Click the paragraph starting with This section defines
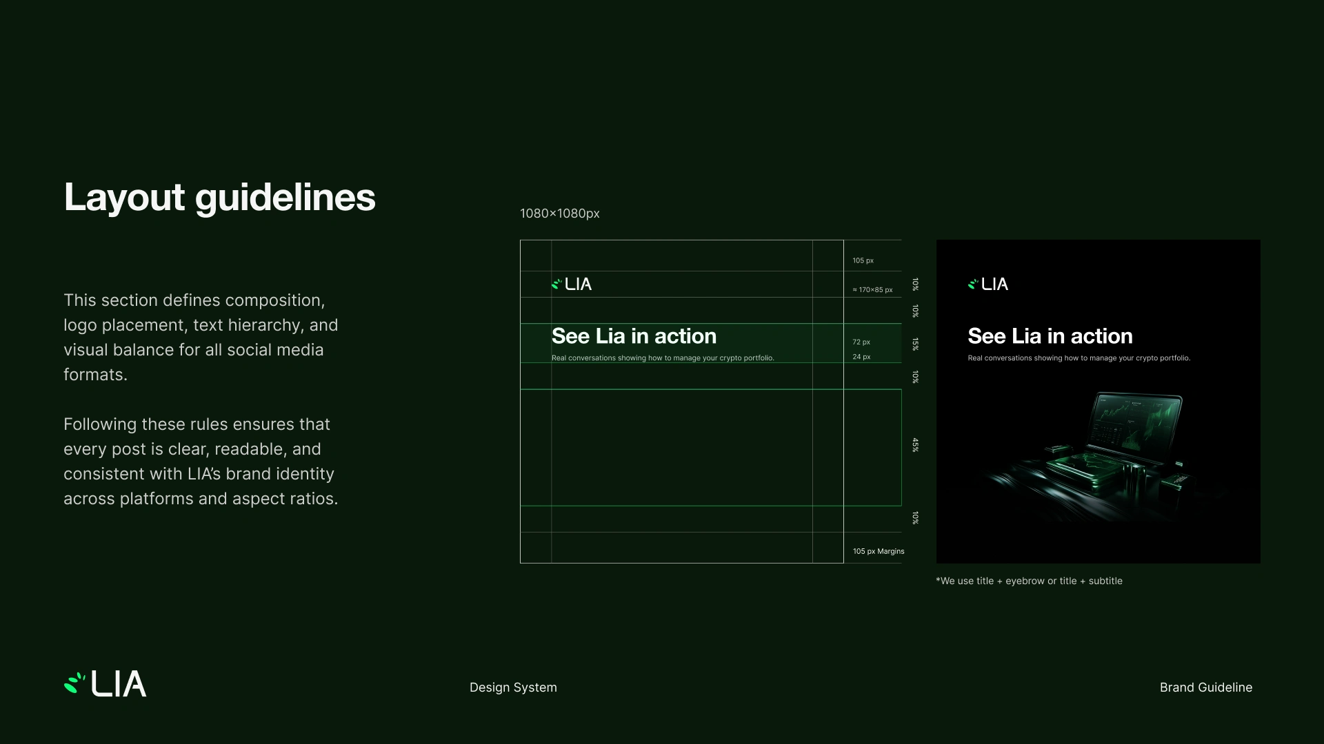This screenshot has width=1324, height=744. [x=201, y=338]
